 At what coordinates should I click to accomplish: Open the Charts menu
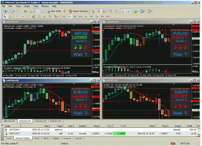pos(27,6)
